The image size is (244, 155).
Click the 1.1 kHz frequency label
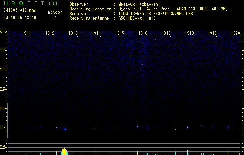[x=3, y=50]
